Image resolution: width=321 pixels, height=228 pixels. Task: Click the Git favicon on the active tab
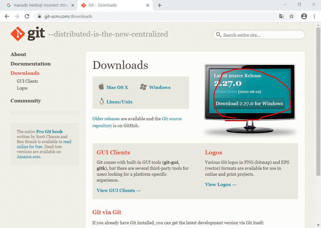click(x=84, y=5)
